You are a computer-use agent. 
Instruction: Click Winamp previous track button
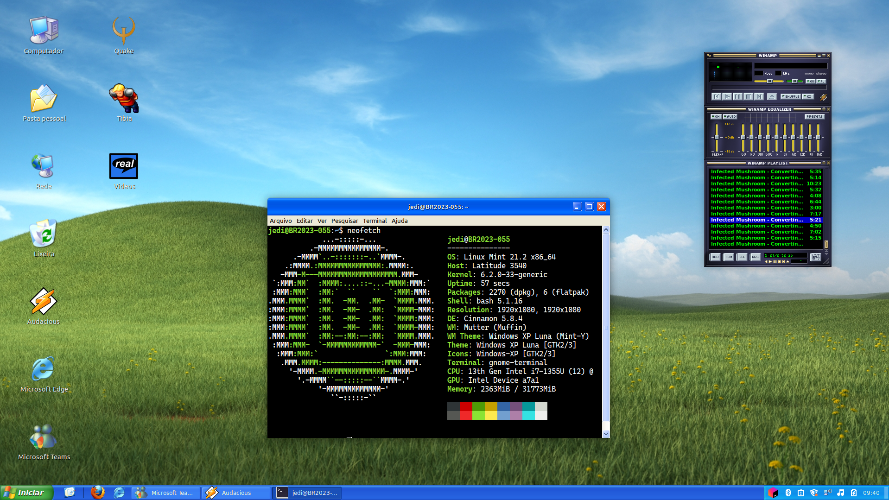(716, 96)
